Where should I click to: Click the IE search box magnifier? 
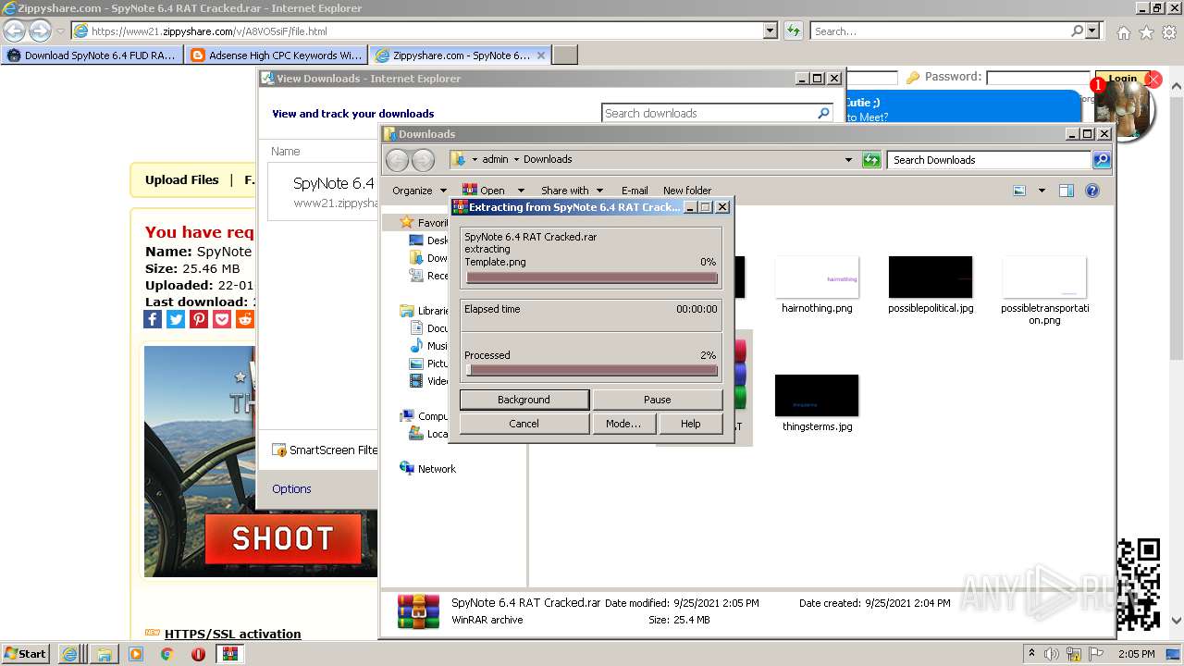(1077, 31)
